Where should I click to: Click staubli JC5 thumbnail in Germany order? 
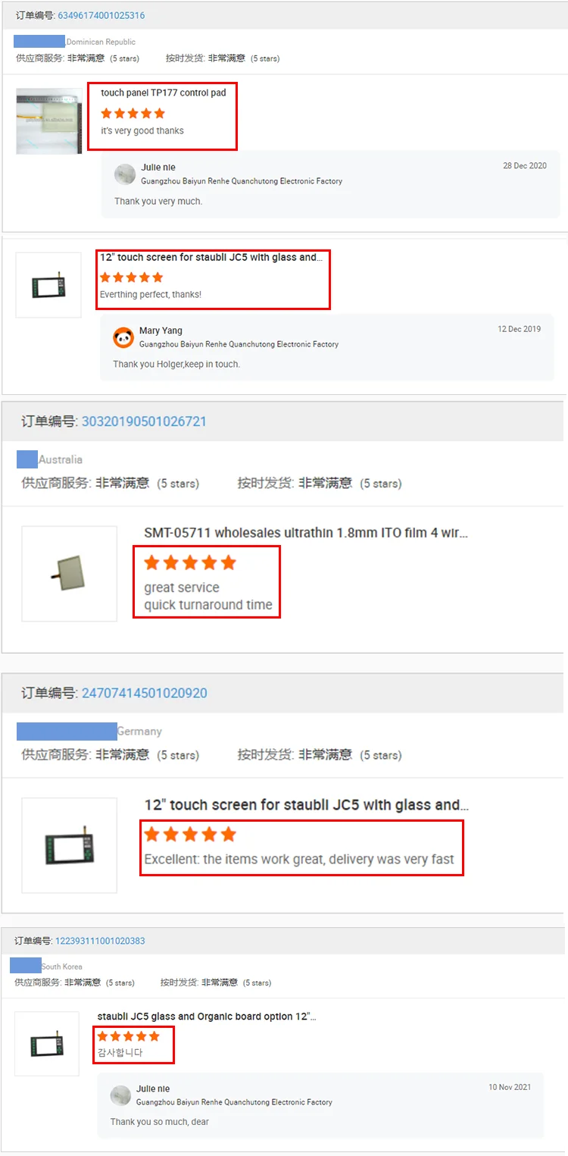tap(70, 845)
